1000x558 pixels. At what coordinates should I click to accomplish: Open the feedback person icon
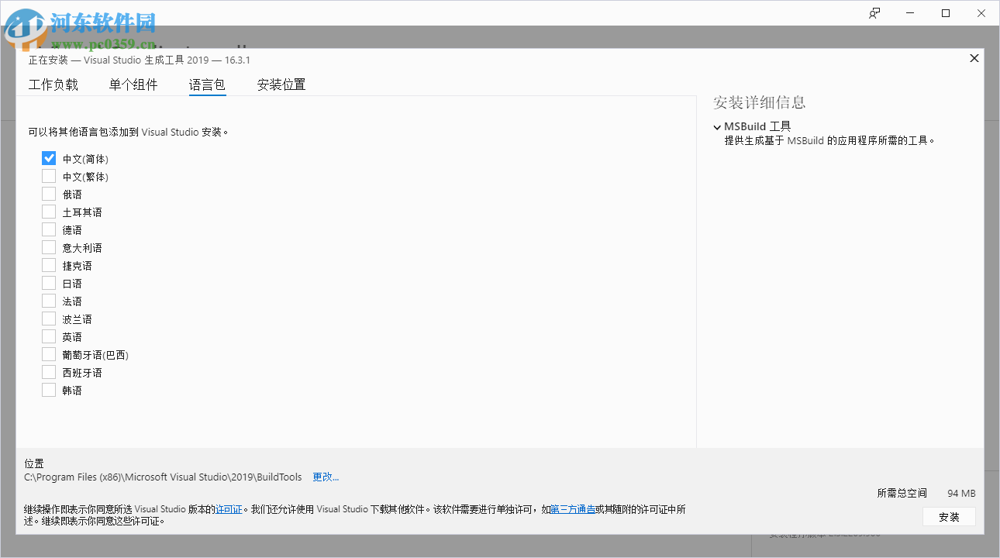[x=874, y=12]
